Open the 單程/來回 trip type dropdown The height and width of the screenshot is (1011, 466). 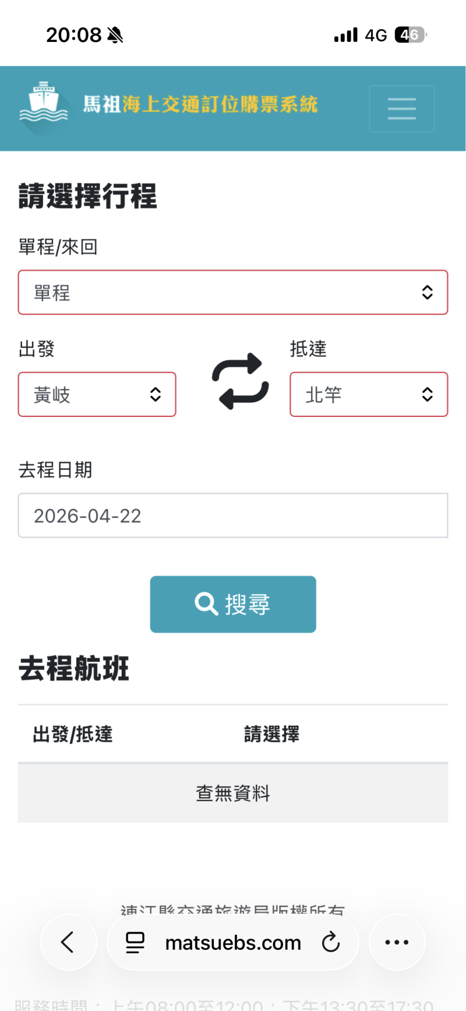[x=232, y=292]
